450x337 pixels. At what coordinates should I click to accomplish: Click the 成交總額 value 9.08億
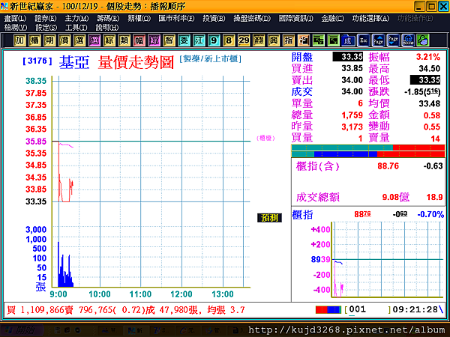[x=395, y=197]
